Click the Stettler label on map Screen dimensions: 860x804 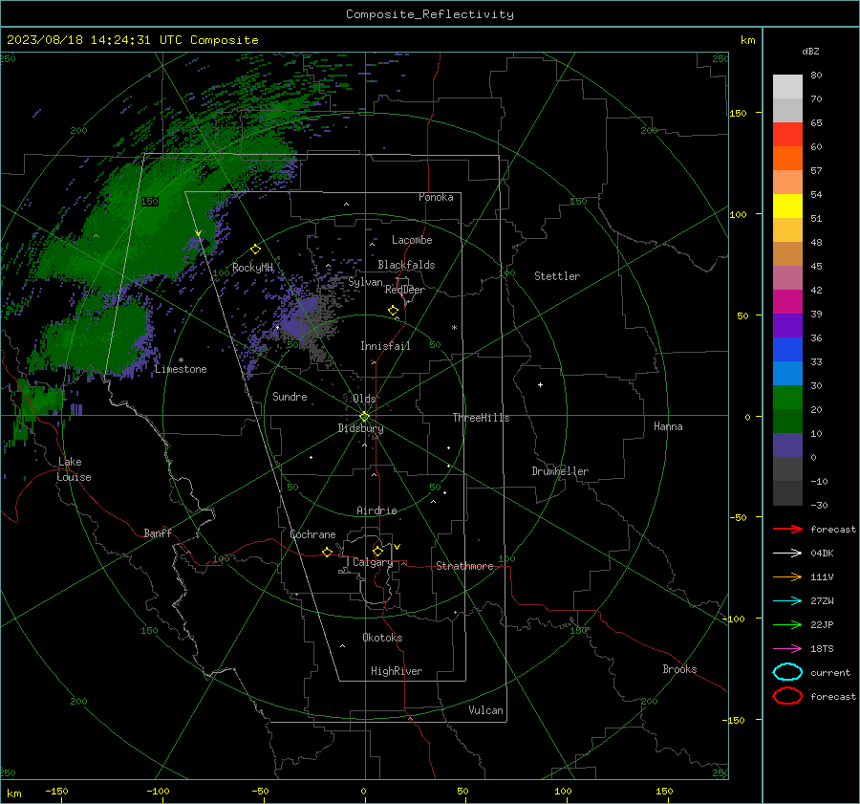pyautogui.click(x=557, y=276)
